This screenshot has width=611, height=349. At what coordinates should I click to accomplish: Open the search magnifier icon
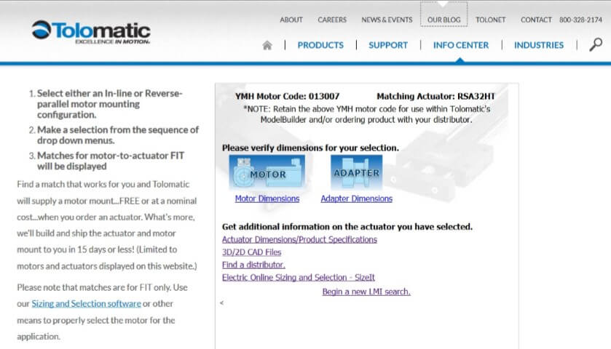click(596, 45)
